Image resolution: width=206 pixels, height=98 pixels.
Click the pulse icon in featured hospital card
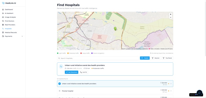point(61,66)
